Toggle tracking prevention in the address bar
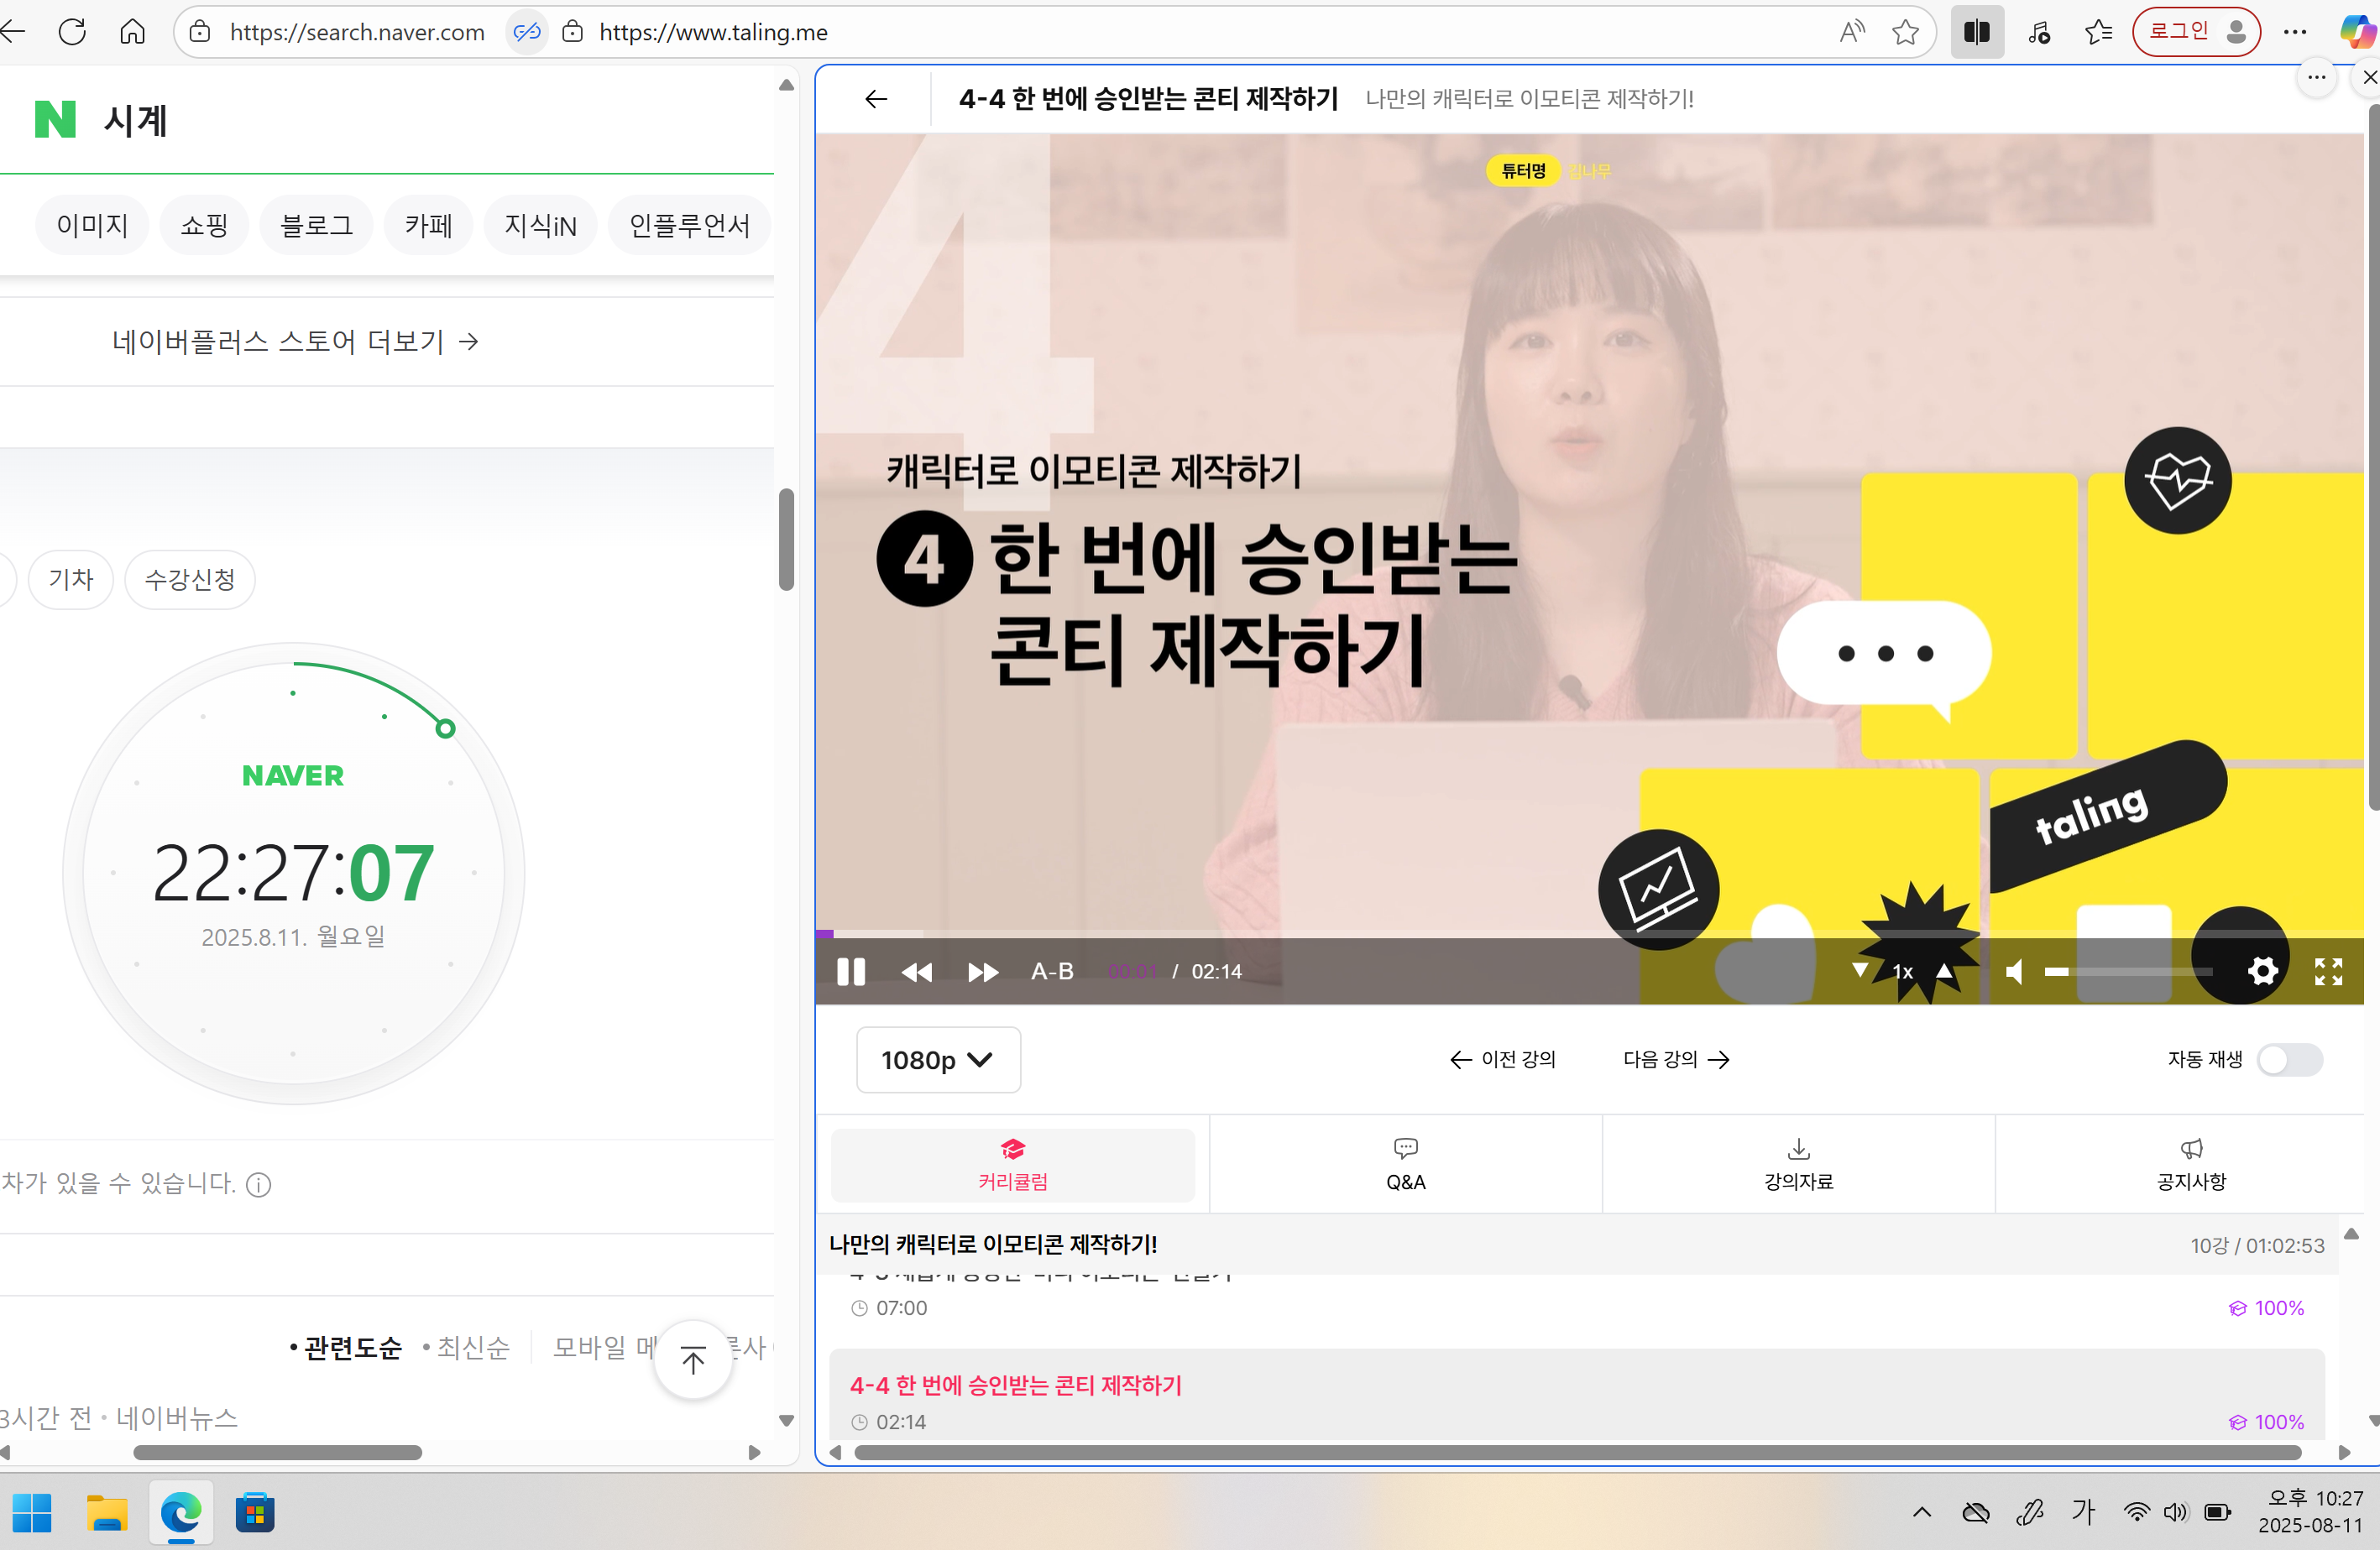Screen dimensions: 2380x1550 tap(527, 31)
